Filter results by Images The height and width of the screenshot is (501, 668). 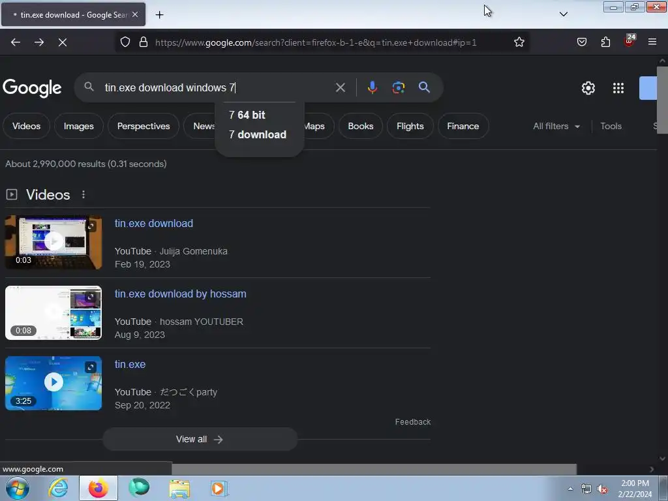[x=79, y=126]
